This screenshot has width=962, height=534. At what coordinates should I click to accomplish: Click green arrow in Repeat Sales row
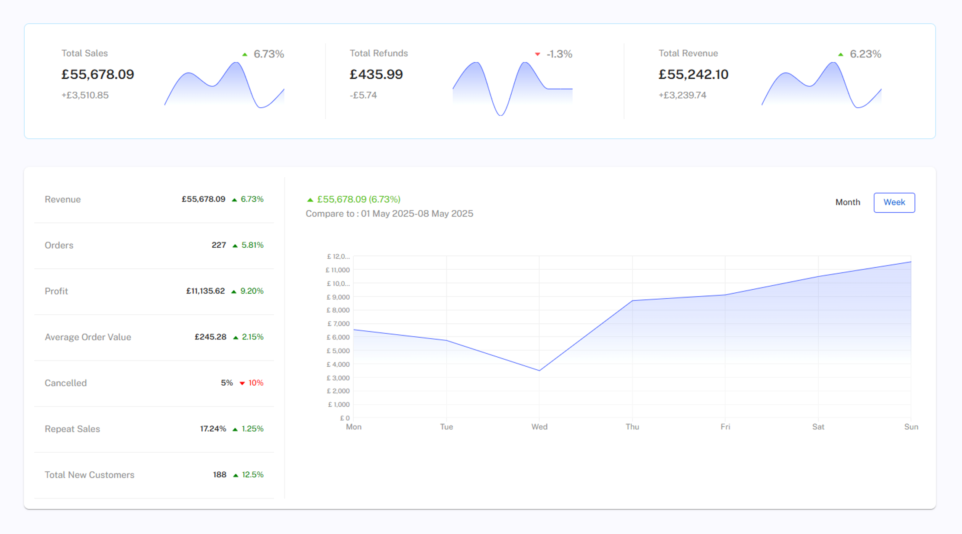(x=235, y=429)
